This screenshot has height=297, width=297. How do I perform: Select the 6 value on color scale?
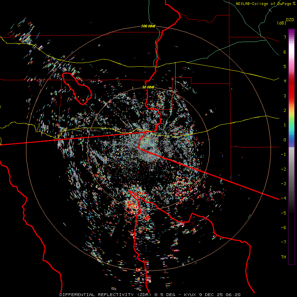pos(285,52)
